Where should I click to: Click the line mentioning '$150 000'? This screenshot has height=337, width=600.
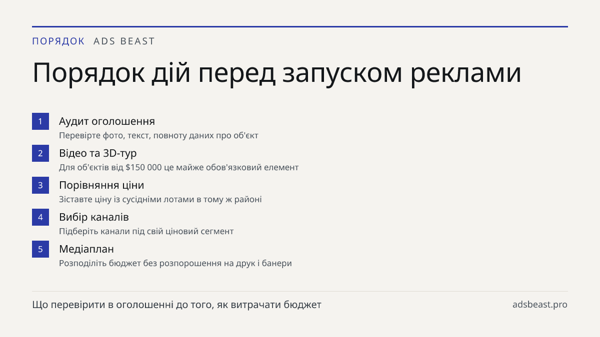coord(178,167)
